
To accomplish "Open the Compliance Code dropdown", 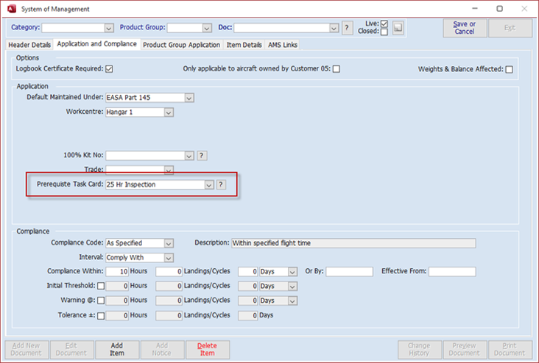I will (x=169, y=242).
